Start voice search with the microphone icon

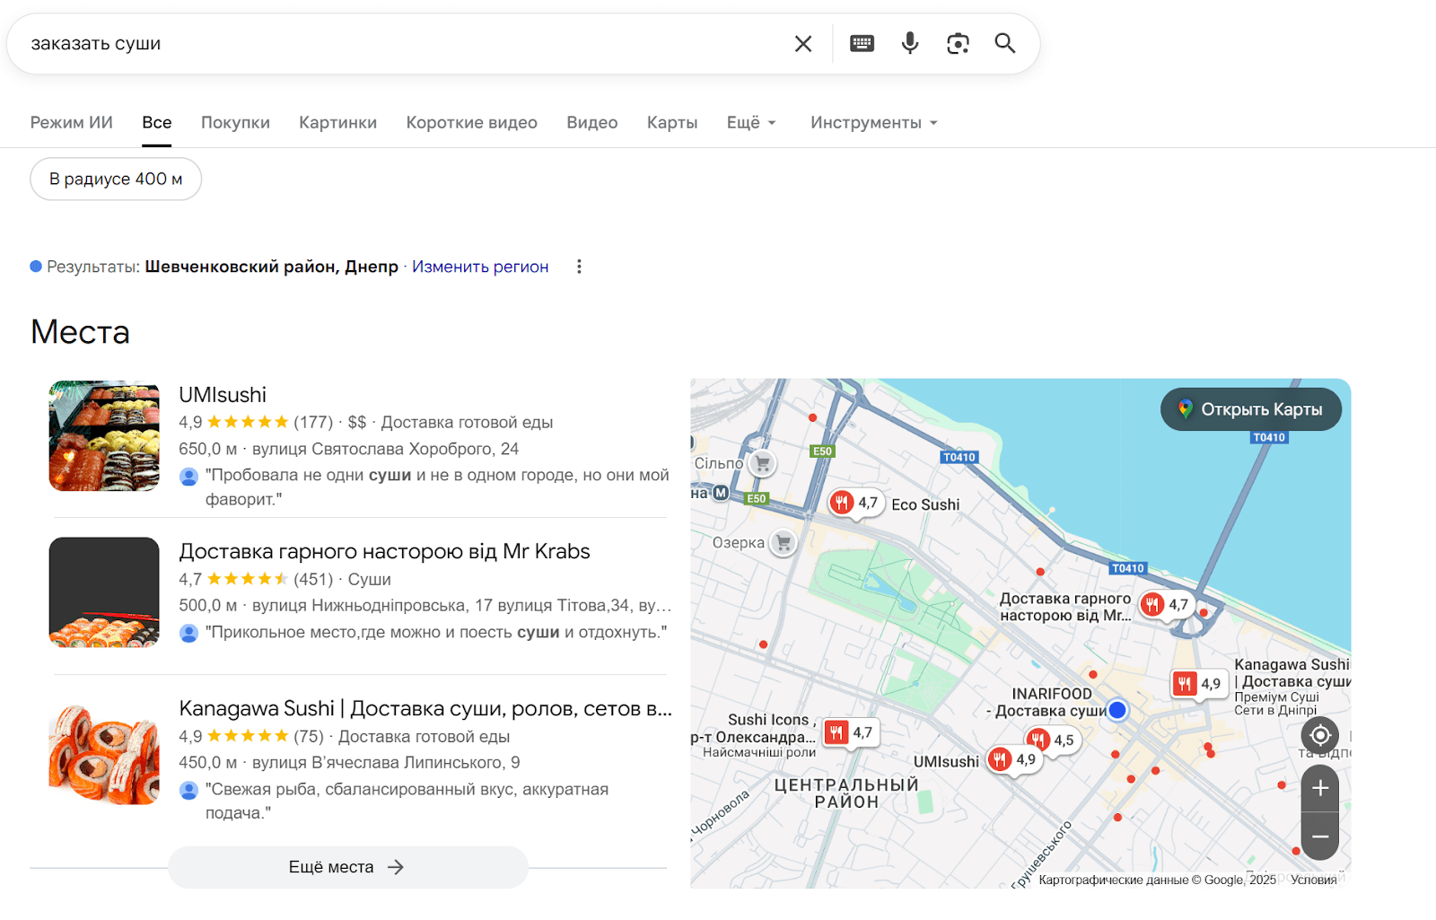click(x=909, y=42)
